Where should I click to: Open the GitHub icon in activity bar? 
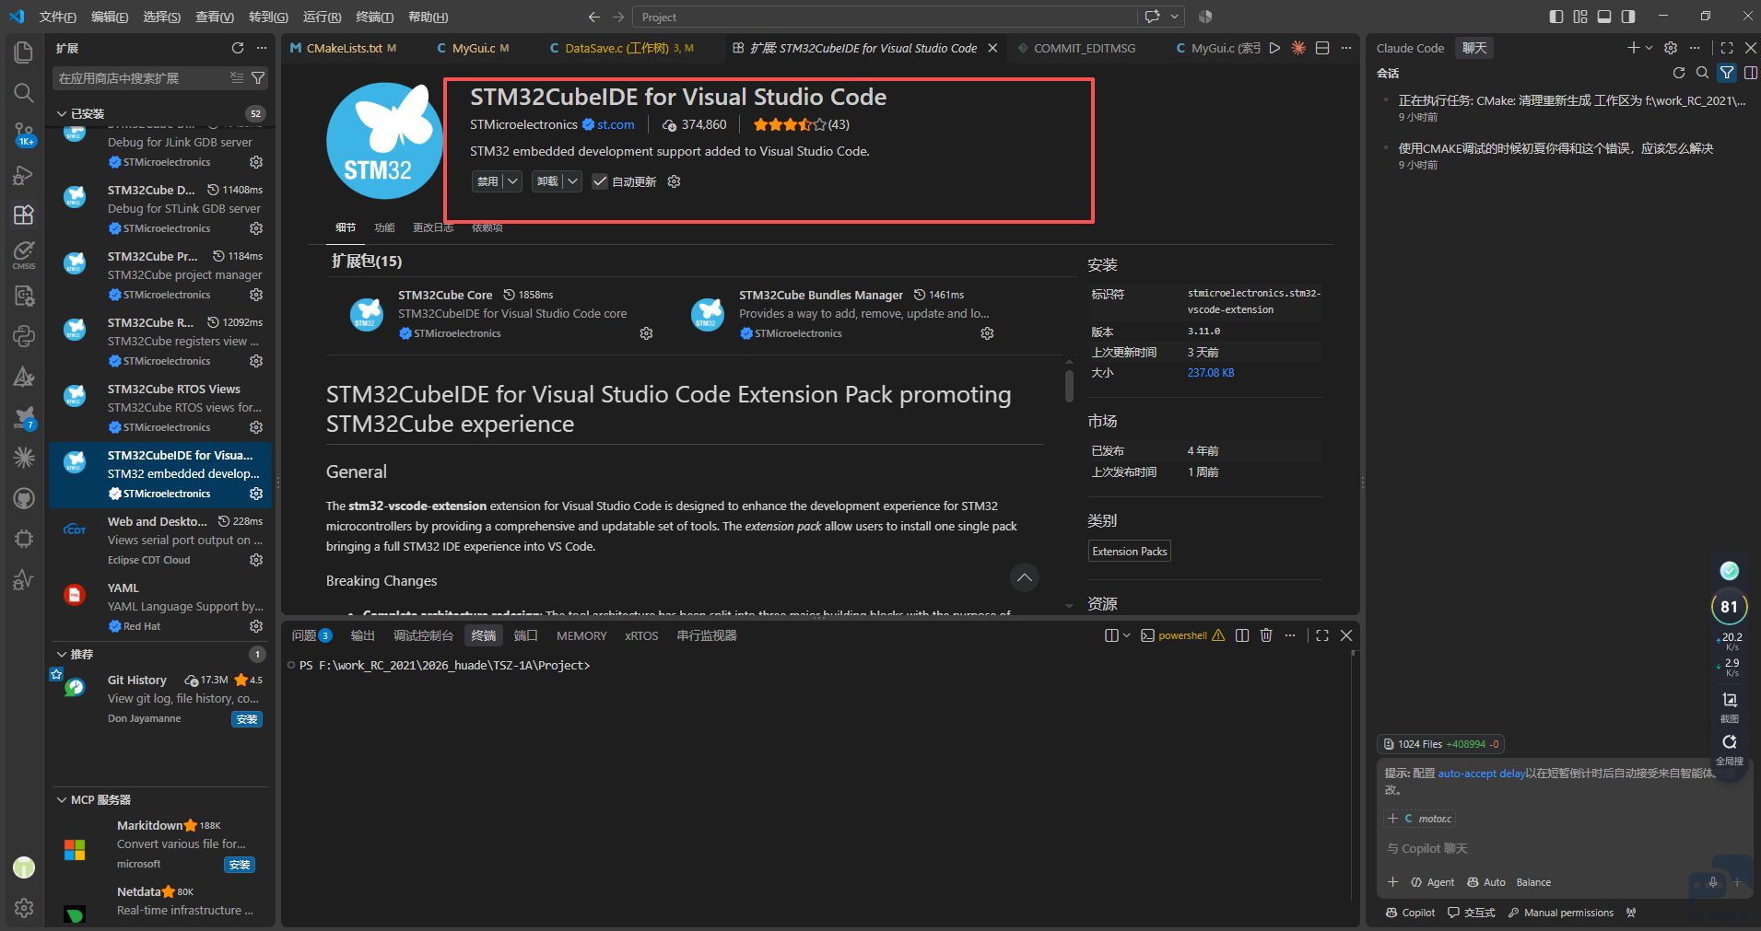tap(24, 498)
